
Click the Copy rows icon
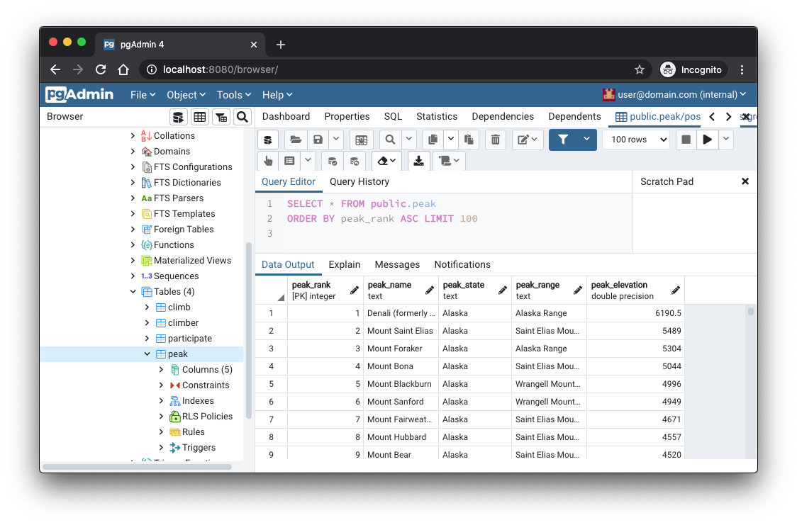click(x=433, y=140)
